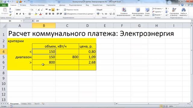Image resolution: width=193 pixels, height=108 pixels.
Task: Open Insert cells (Вставить) dropdown
Action: (x=157, y=9)
